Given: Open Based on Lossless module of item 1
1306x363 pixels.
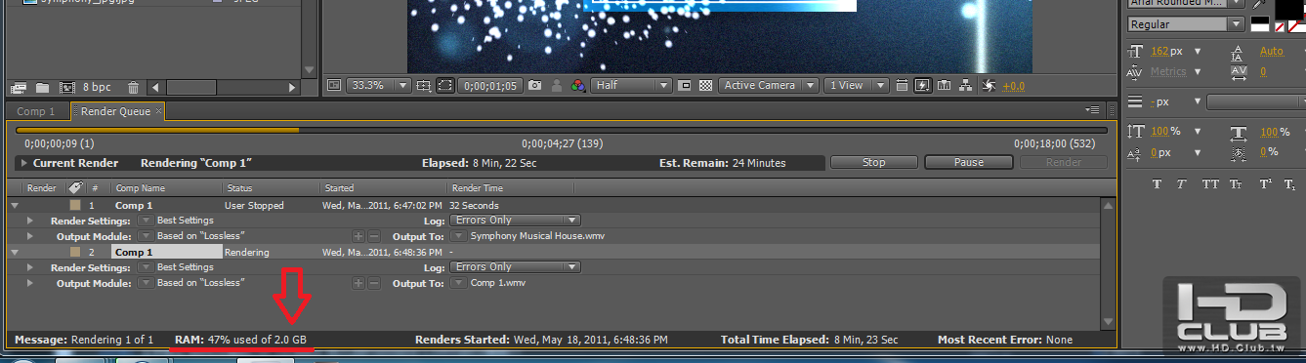Looking at the screenshot, I should tap(200, 235).
